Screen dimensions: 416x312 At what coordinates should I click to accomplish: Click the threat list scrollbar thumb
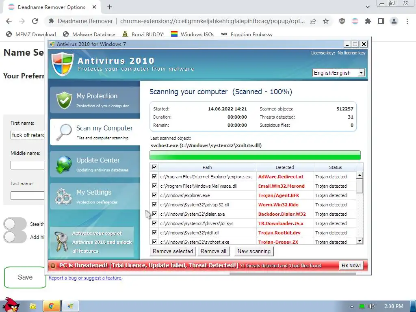click(x=360, y=185)
